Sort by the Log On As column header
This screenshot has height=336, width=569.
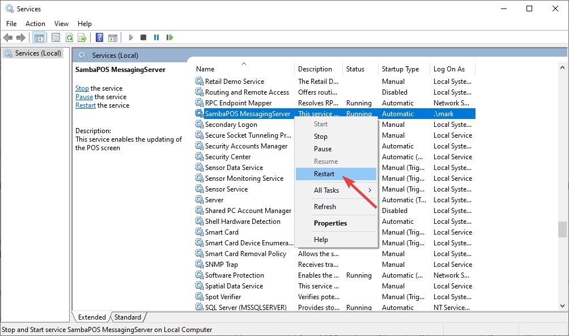point(452,69)
